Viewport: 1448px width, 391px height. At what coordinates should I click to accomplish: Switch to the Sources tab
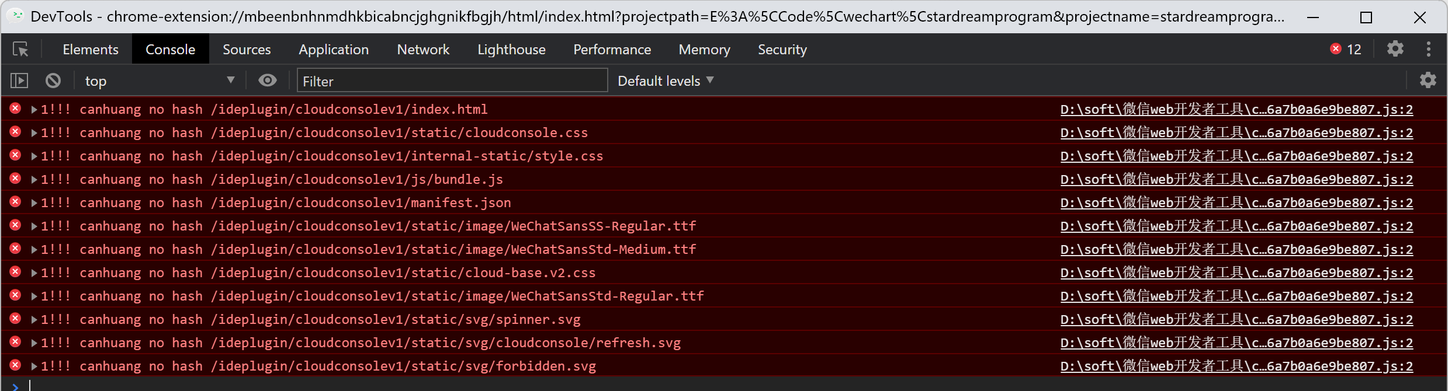247,50
